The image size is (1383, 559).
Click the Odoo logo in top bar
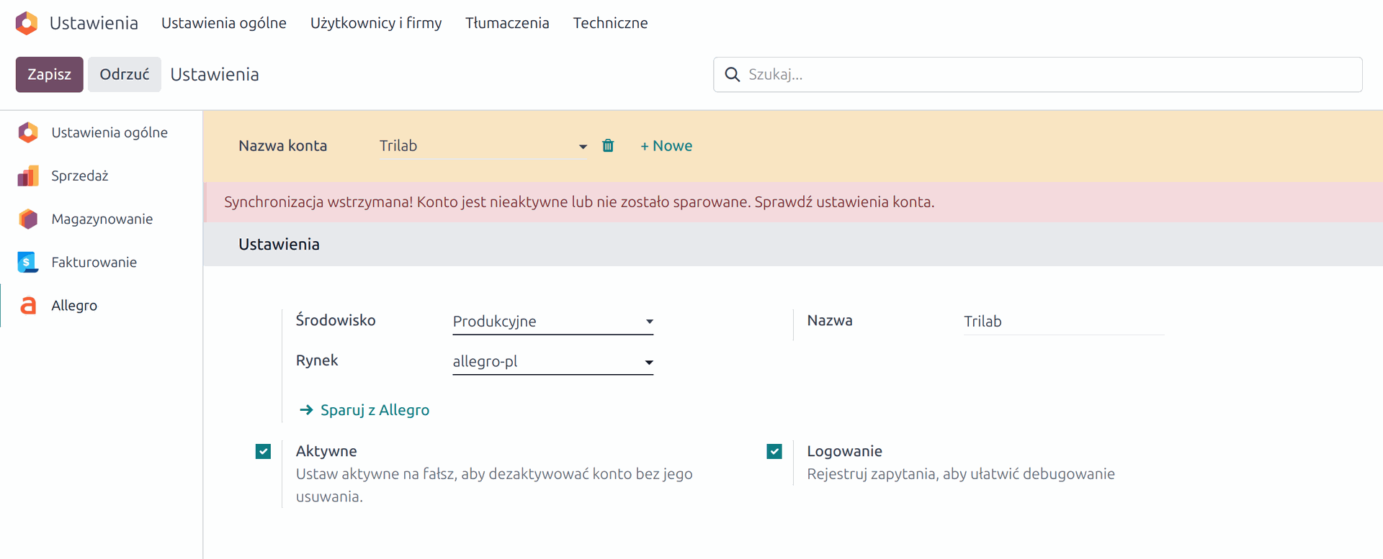[27, 23]
